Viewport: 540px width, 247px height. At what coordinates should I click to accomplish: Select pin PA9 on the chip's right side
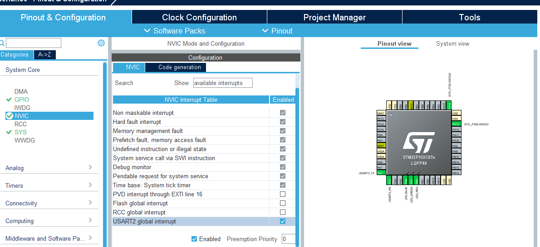457,146
